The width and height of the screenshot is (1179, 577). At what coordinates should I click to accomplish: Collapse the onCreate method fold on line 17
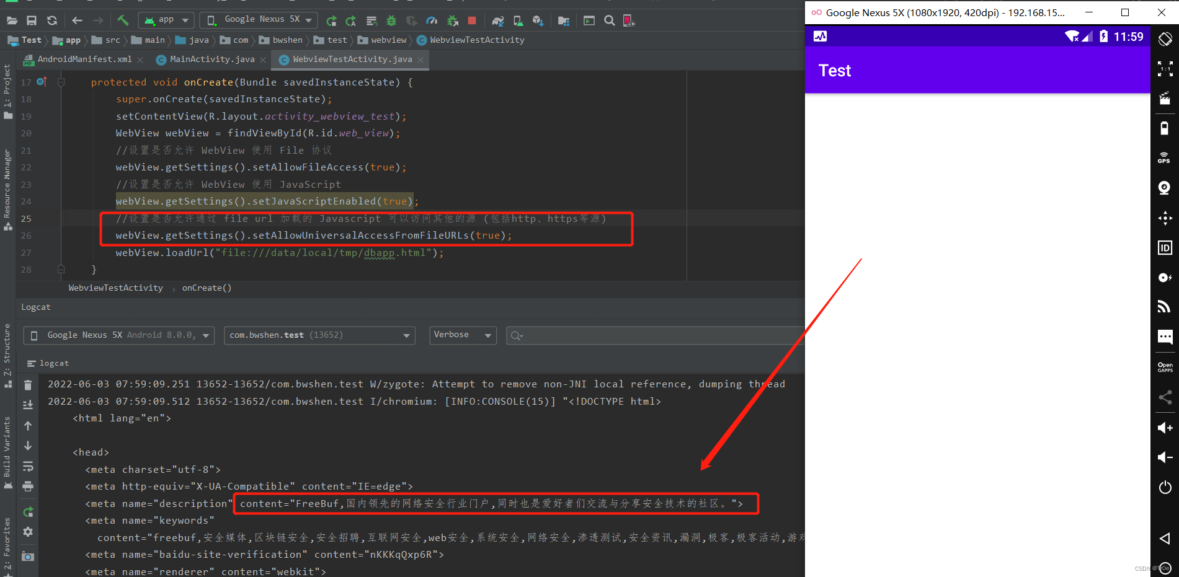[x=61, y=82]
